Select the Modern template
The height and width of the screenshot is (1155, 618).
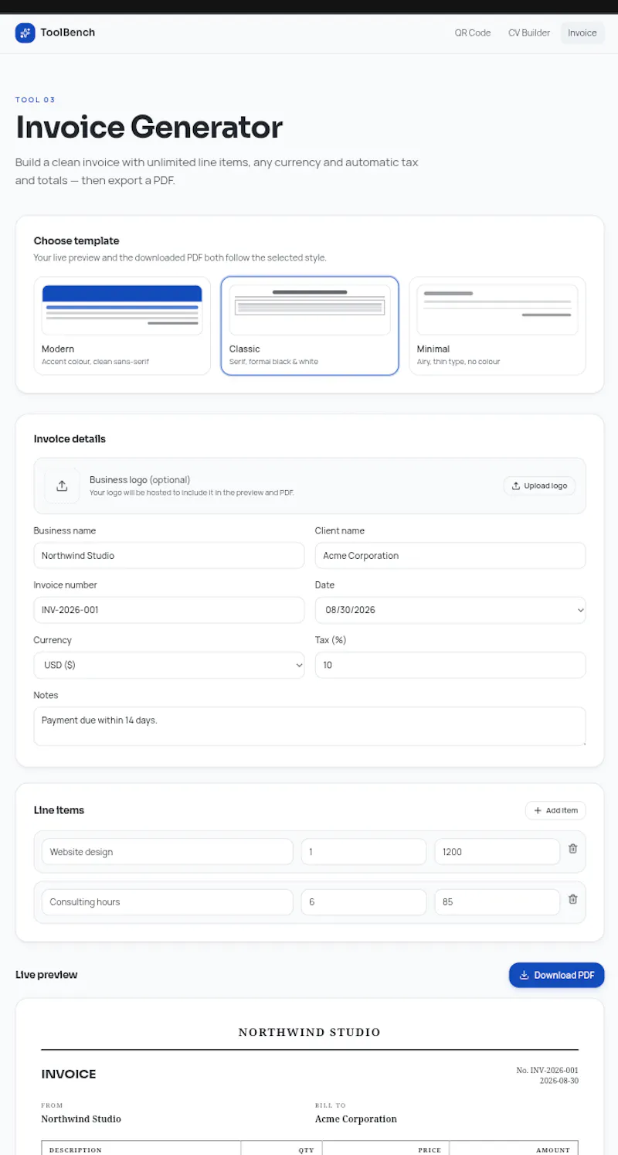pyautogui.click(x=122, y=325)
